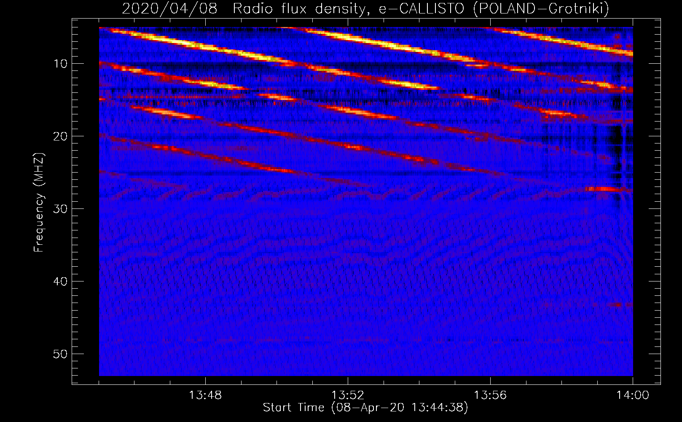The width and height of the screenshot is (682, 422).
Task: Click the '14:00' time tick label
Action: tap(633, 395)
